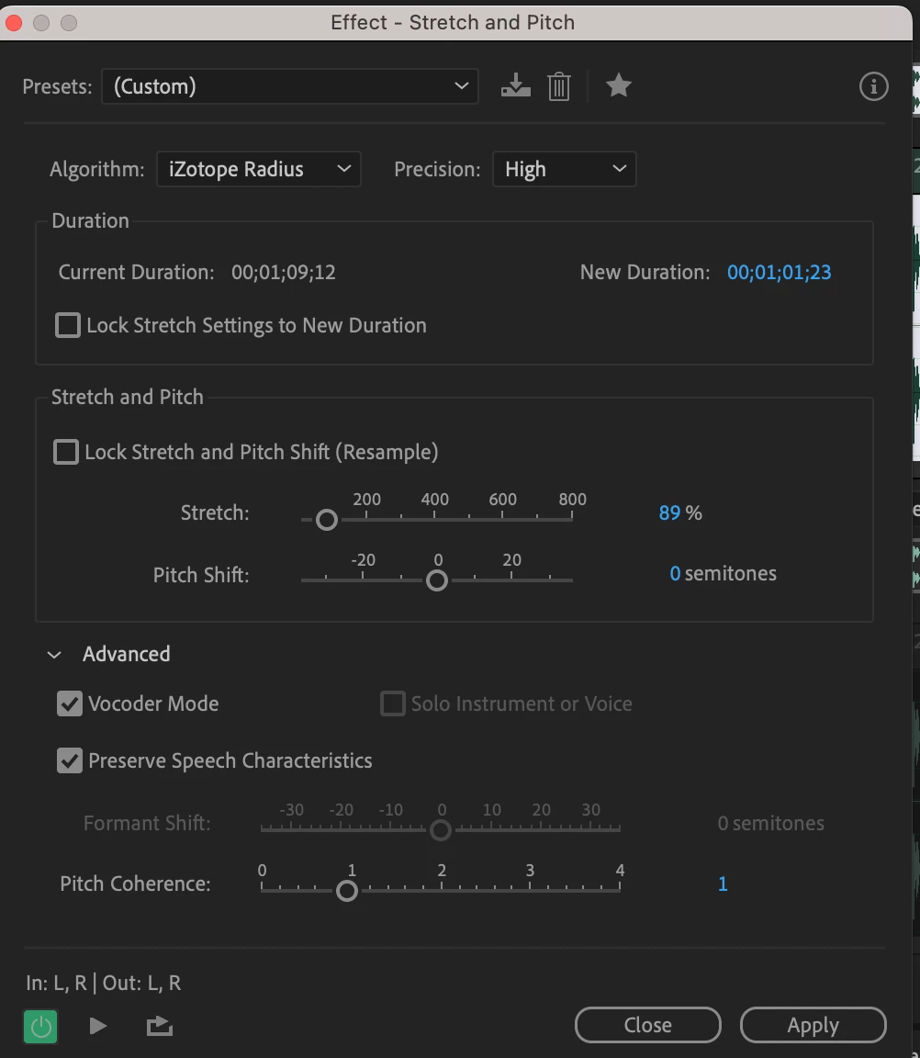920x1058 pixels.
Task: Click the Stretch slider handle
Action: click(x=326, y=520)
